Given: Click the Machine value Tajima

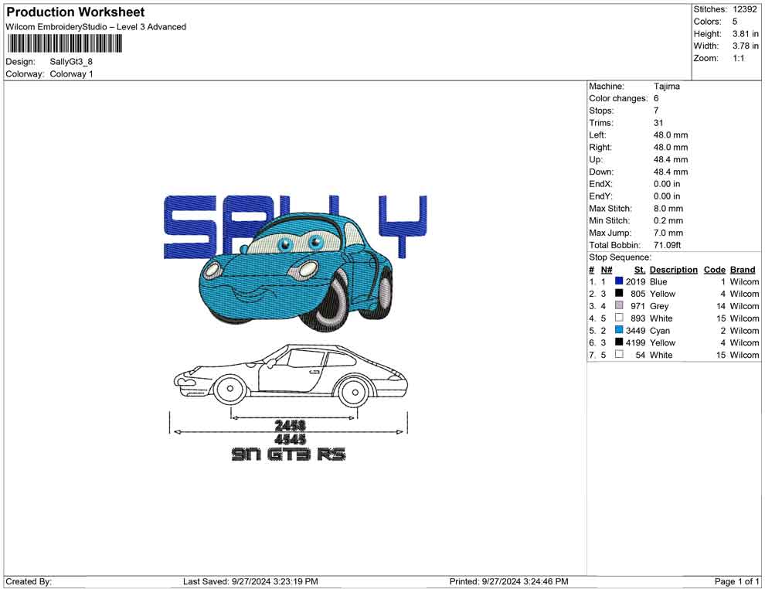Looking at the screenshot, I should point(666,86).
